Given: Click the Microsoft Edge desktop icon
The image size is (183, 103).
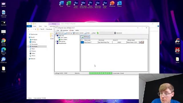Looking at the screenshot, I should click(x=3, y=51).
